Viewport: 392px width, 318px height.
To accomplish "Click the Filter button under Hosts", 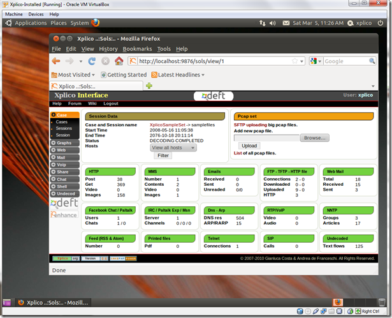I will (163, 156).
